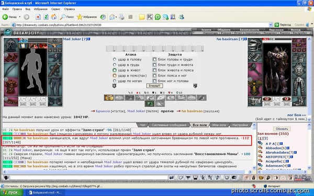Image resolution: width=314 pixels, height=196 pixels.
Task: Open the Сервис menu
Action: click(x=55, y=9)
